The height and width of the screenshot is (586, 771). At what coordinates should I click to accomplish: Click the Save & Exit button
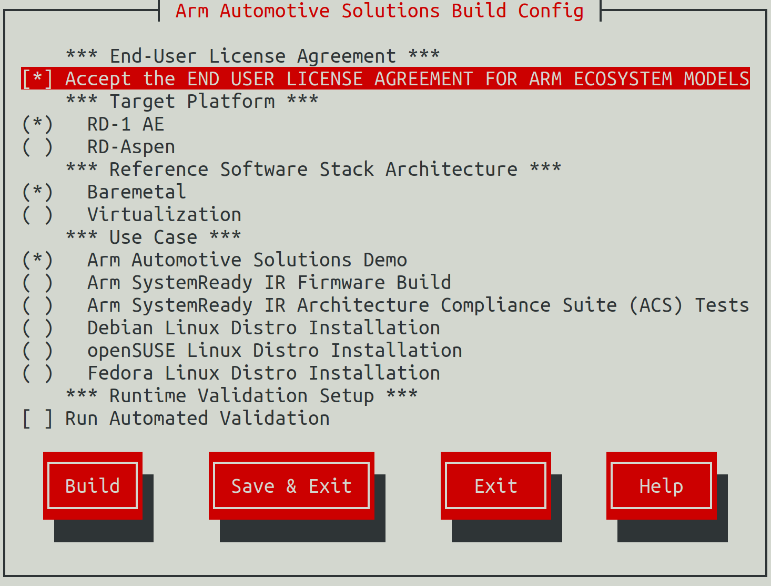(291, 485)
